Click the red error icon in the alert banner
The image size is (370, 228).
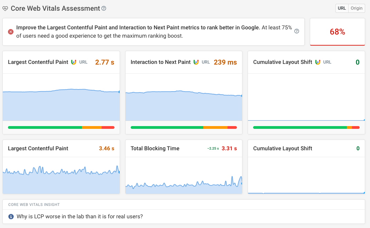click(11, 32)
